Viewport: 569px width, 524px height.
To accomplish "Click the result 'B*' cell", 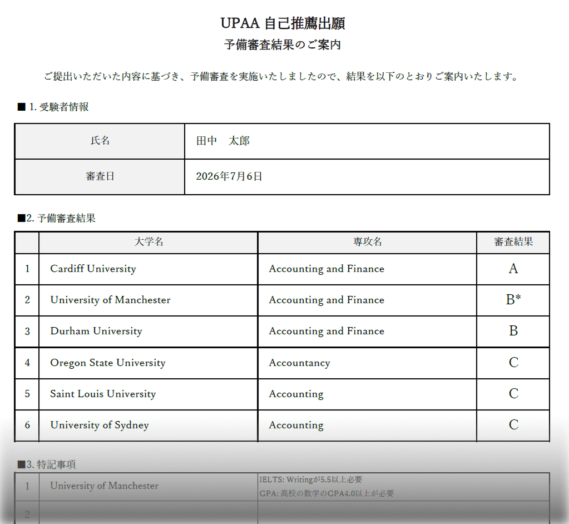I will [x=513, y=300].
